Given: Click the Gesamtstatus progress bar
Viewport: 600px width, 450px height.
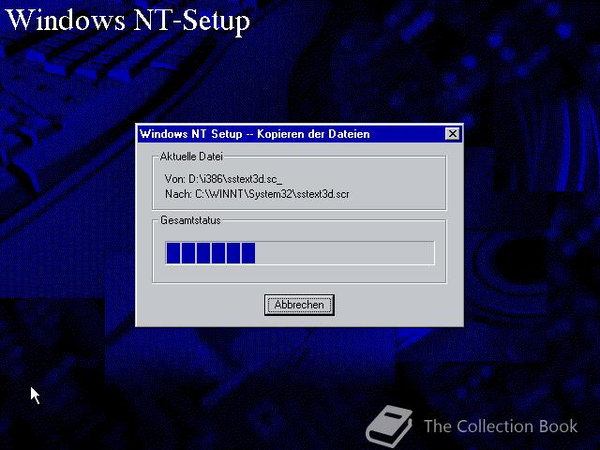Looking at the screenshot, I should 300,253.
